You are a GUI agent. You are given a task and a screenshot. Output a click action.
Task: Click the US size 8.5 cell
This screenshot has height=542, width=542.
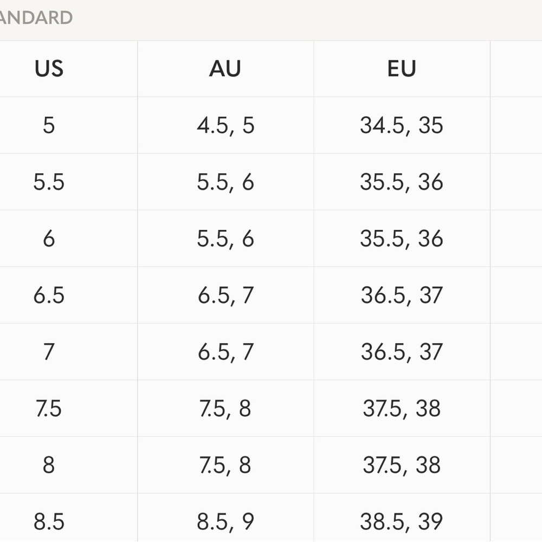pos(49,521)
